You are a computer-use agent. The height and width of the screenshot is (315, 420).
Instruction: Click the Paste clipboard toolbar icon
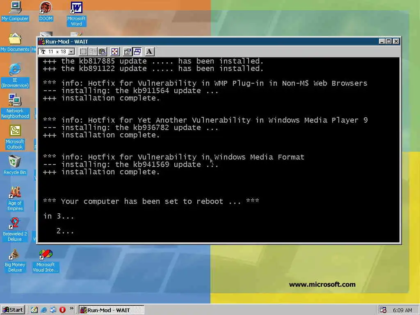tap(102, 52)
